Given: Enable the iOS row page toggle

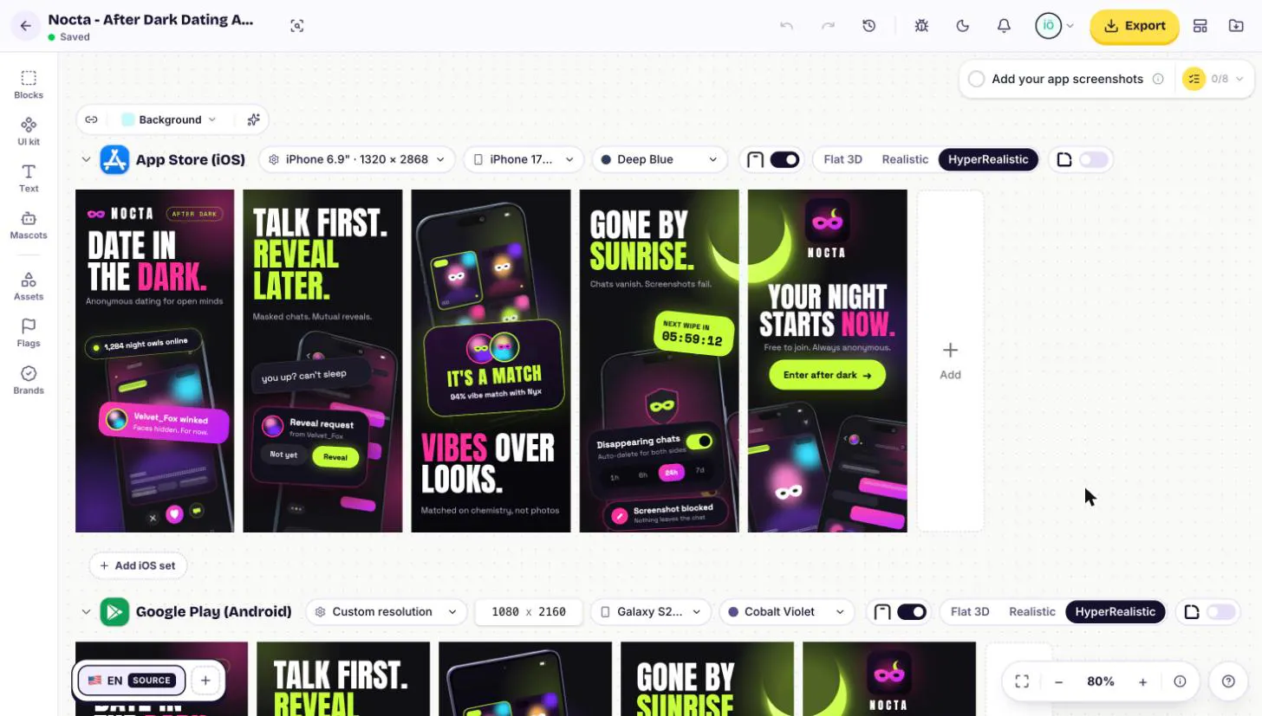Looking at the screenshot, I should (1094, 159).
